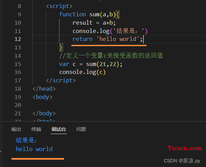
Task: Click the closing brace on line 13
Action: [x=61, y=48]
